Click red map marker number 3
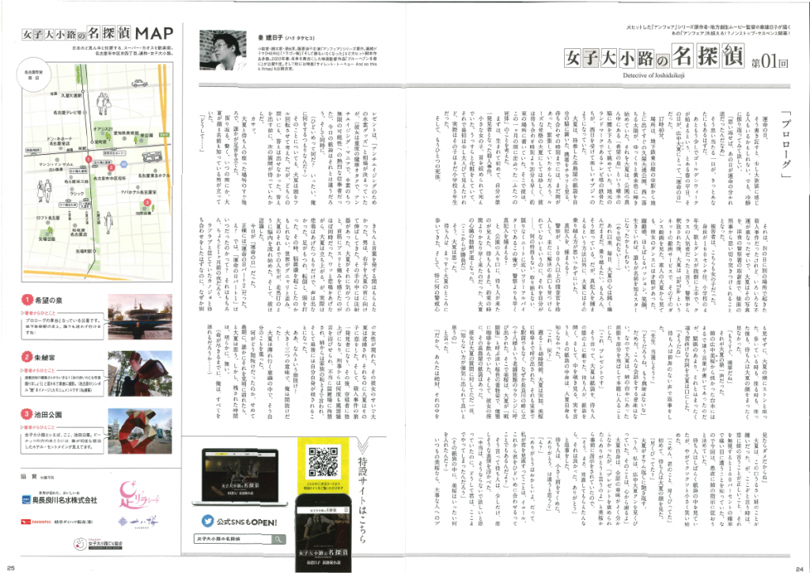 (147, 202)
